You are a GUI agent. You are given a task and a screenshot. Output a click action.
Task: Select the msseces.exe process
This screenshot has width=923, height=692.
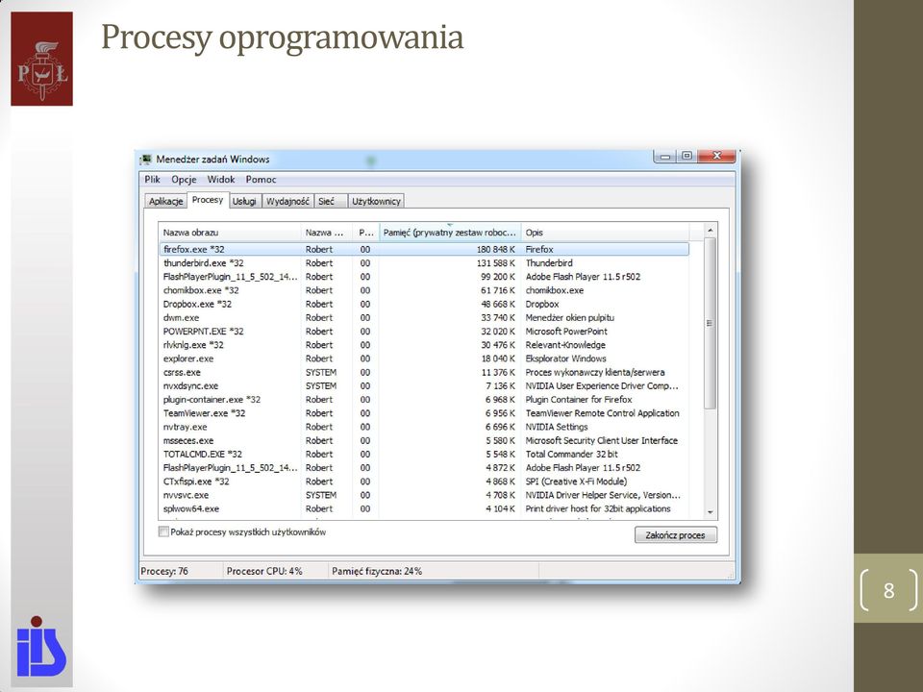424,440
